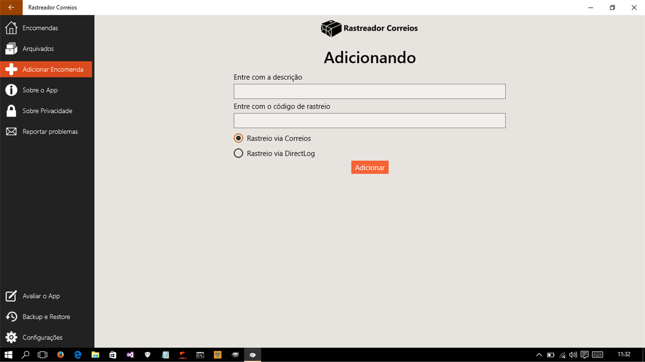This screenshot has width=645, height=362.
Task: Open GIMP from the taskbar
Action: tap(235, 355)
